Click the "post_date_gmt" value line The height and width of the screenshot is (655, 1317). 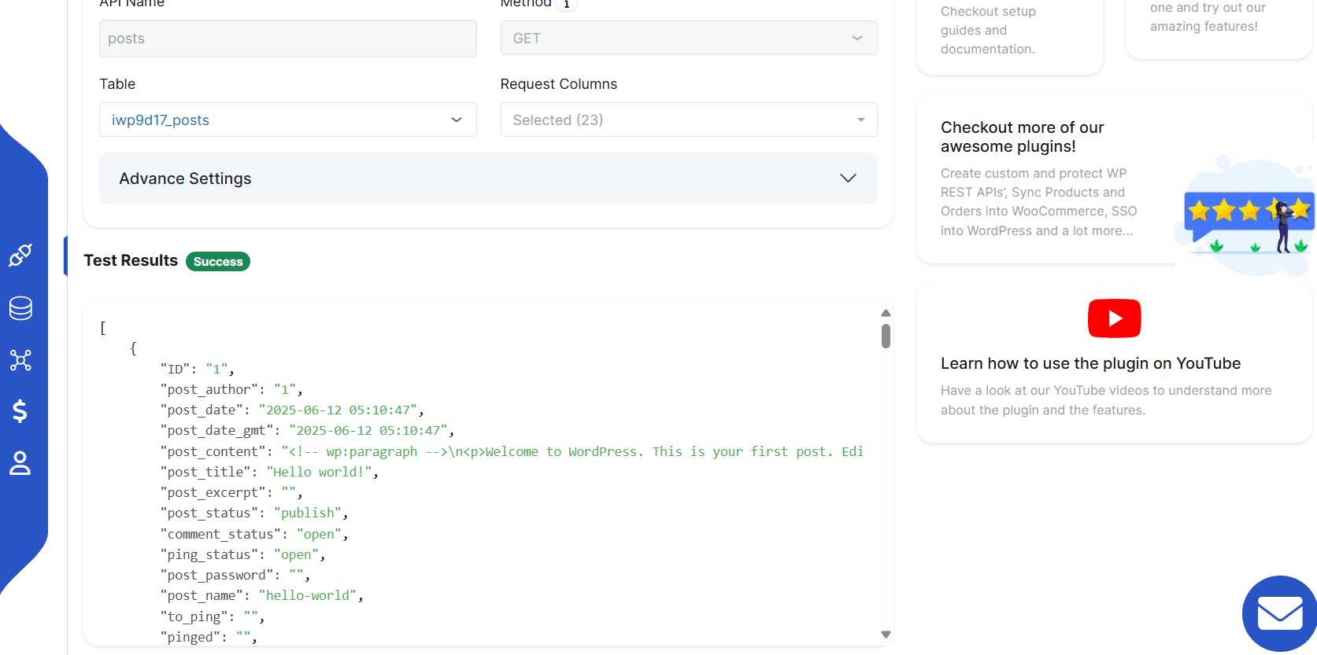pos(308,430)
